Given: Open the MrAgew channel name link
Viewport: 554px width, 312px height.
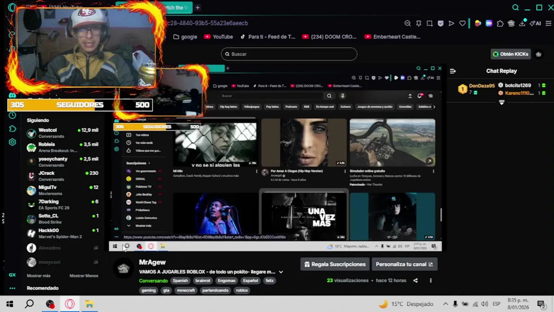Looking at the screenshot, I should tap(152, 262).
